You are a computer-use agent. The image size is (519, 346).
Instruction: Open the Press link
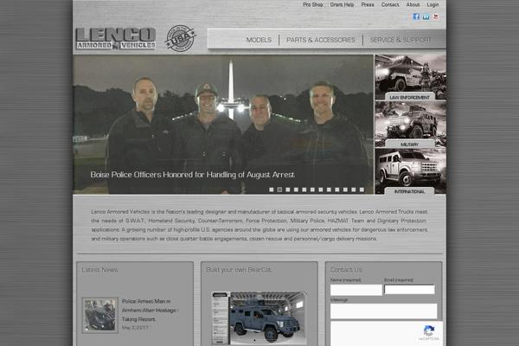(368, 4)
